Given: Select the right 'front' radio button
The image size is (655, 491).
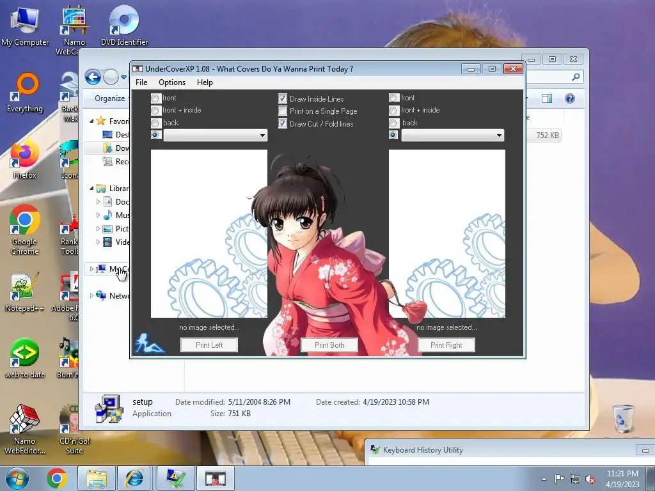Looking at the screenshot, I should click(393, 98).
